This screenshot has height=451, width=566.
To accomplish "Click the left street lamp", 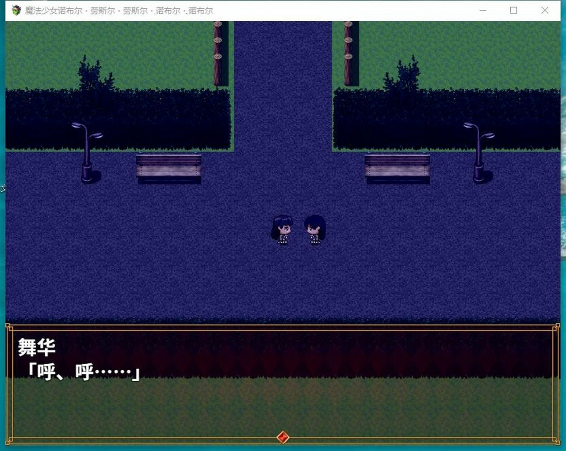I will click(x=87, y=152).
